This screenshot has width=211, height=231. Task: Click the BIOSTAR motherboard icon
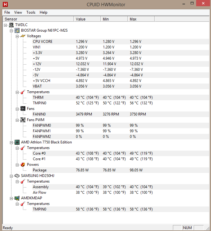coord(17,30)
